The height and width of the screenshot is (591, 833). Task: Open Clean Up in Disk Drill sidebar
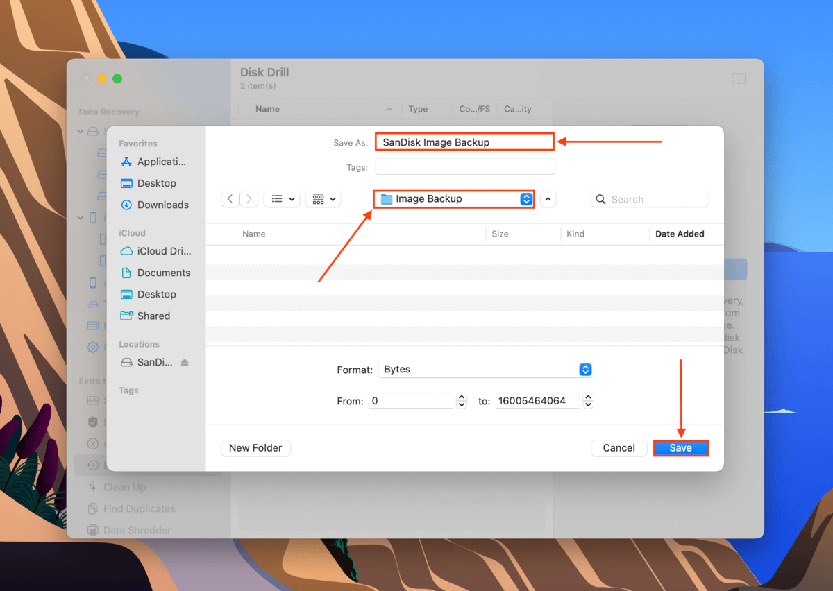(124, 487)
